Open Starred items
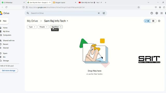Screen dimensions: 166x93 (6, 48)
